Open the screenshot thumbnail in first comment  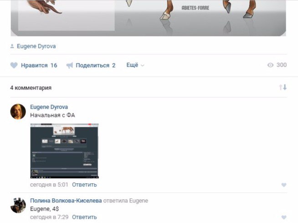(64, 151)
